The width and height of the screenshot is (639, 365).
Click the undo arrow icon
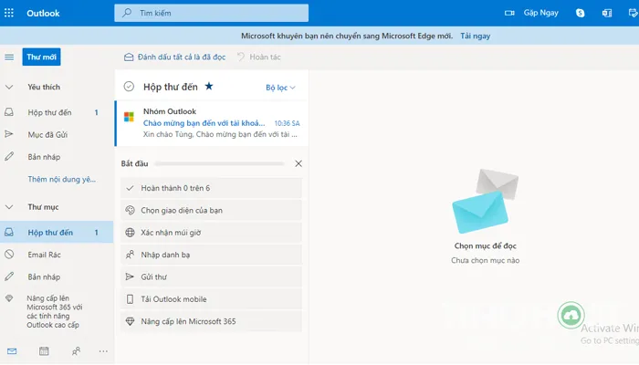241,57
